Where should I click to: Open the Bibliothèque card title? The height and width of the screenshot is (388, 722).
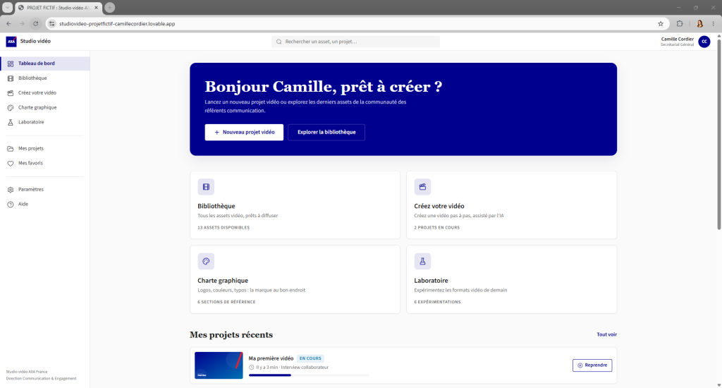[216, 206]
